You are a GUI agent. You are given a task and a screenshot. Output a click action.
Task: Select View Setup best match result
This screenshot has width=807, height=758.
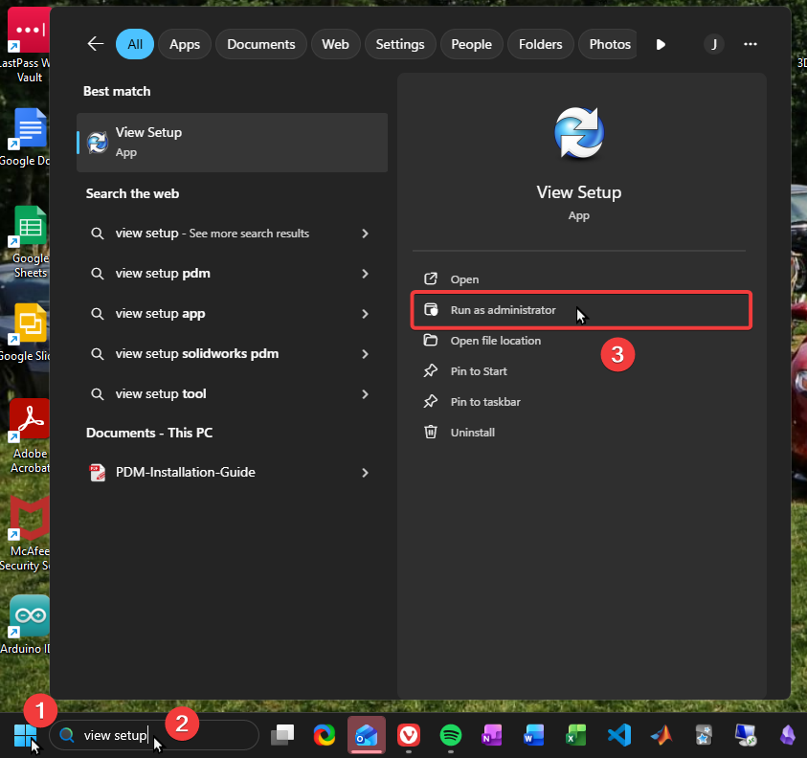pos(232,142)
